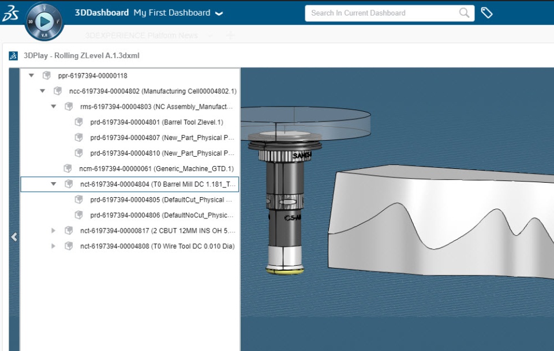Screen dimensions: 554x351
Task: Click the 3DS logo in the top bar
Action: [x=10, y=13]
